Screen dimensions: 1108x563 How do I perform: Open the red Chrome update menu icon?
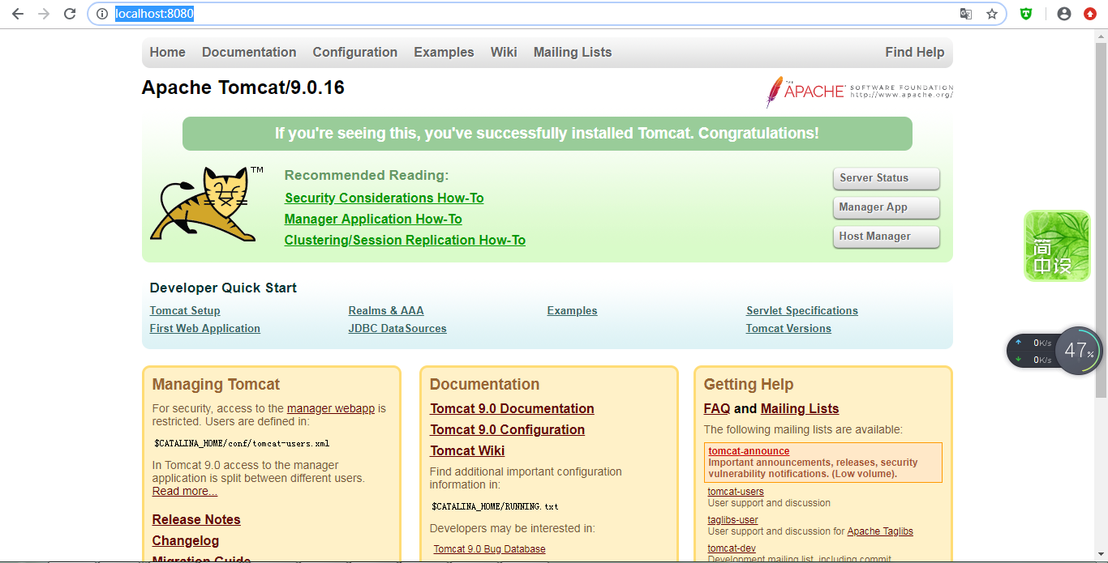(x=1090, y=14)
